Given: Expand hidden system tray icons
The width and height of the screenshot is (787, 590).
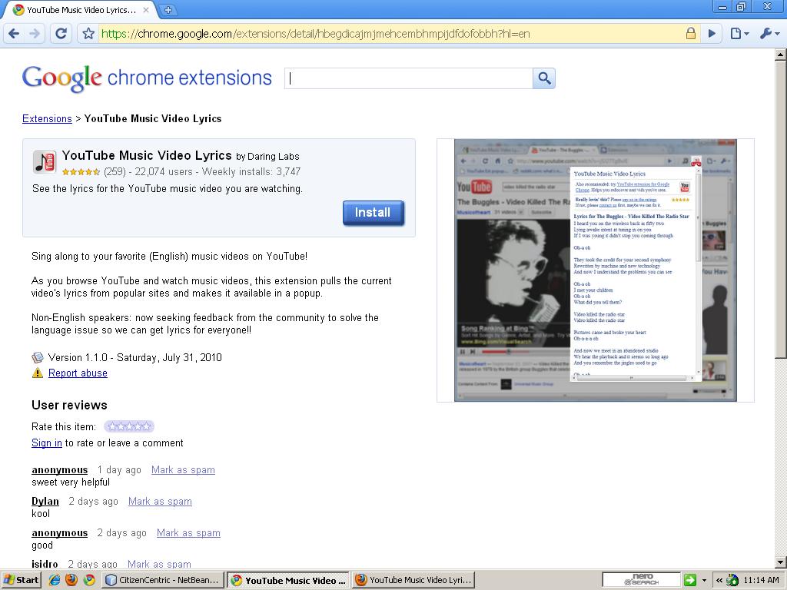Looking at the screenshot, I should click(x=719, y=581).
